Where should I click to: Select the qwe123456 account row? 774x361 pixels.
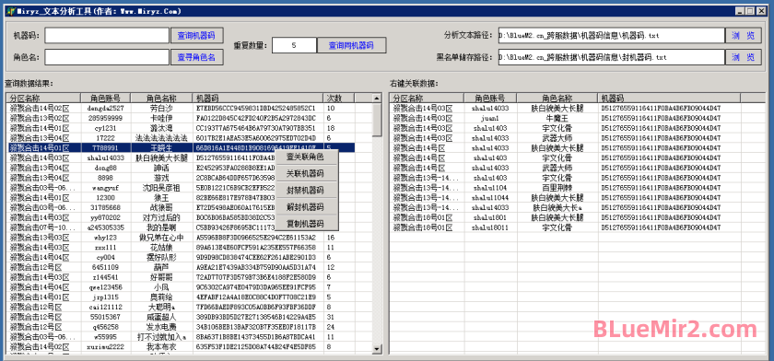[x=181, y=287]
